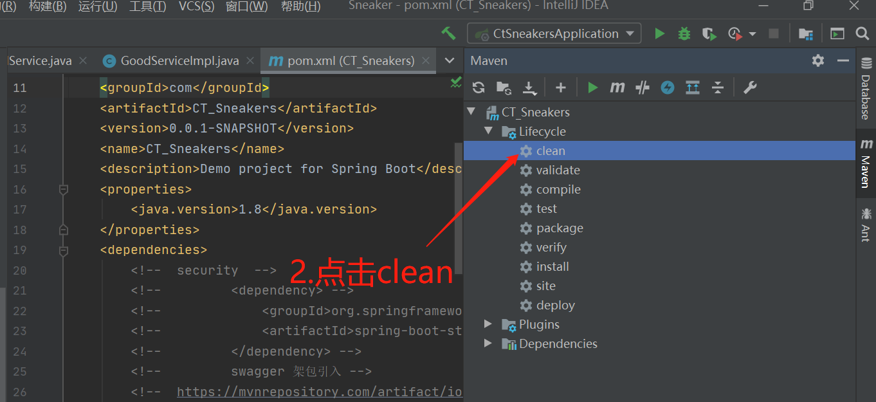Toggle Skip Tests mode lightning icon

668,88
